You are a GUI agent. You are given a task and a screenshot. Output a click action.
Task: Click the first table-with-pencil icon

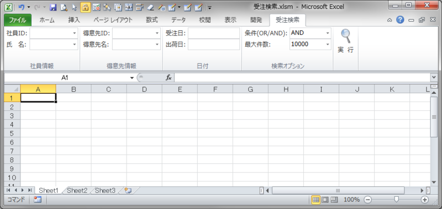pyautogui.click(x=172, y=7)
